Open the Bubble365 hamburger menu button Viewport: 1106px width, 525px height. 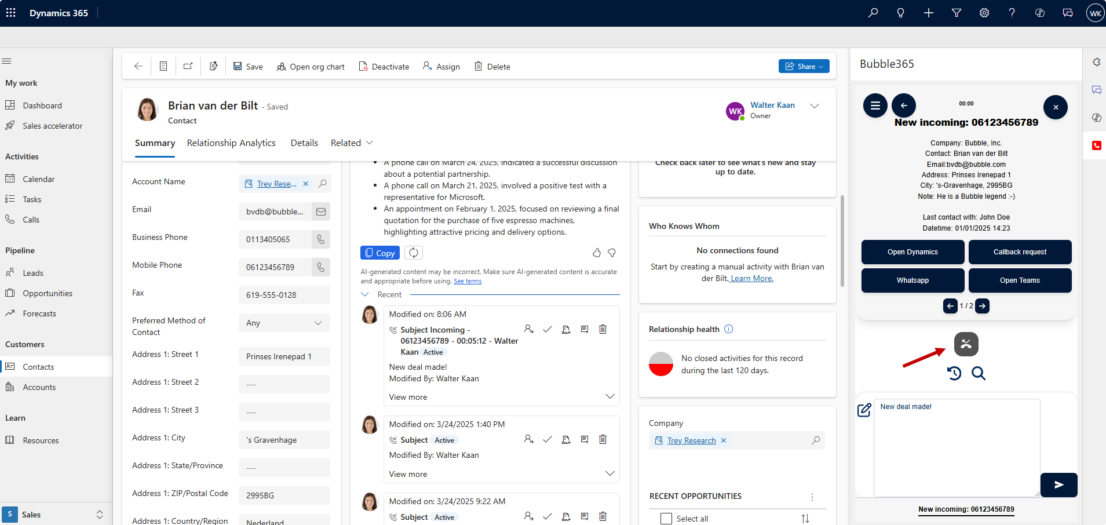pos(875,106)
